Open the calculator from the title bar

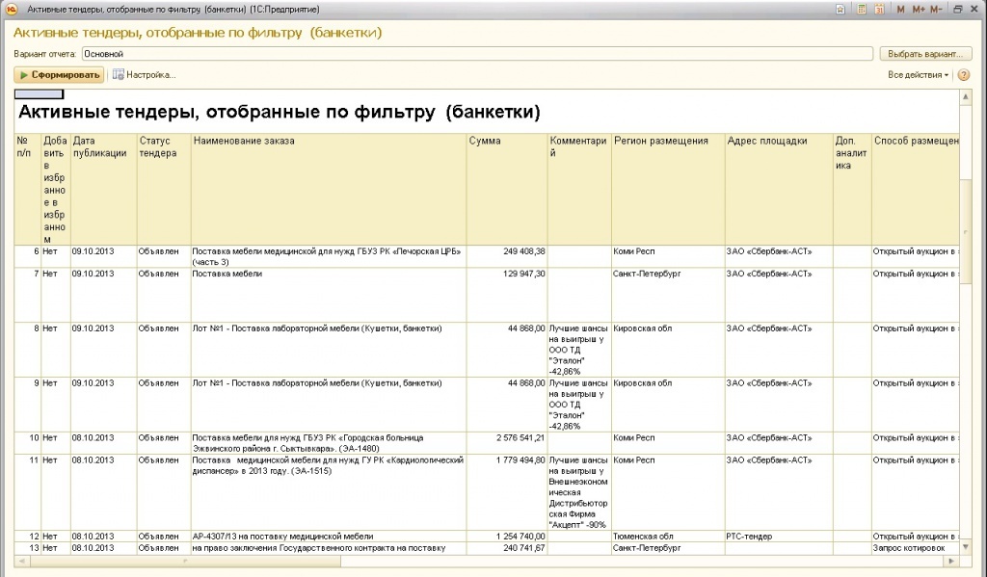860,9
